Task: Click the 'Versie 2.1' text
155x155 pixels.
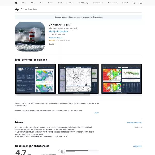Action: coord(138,127)
